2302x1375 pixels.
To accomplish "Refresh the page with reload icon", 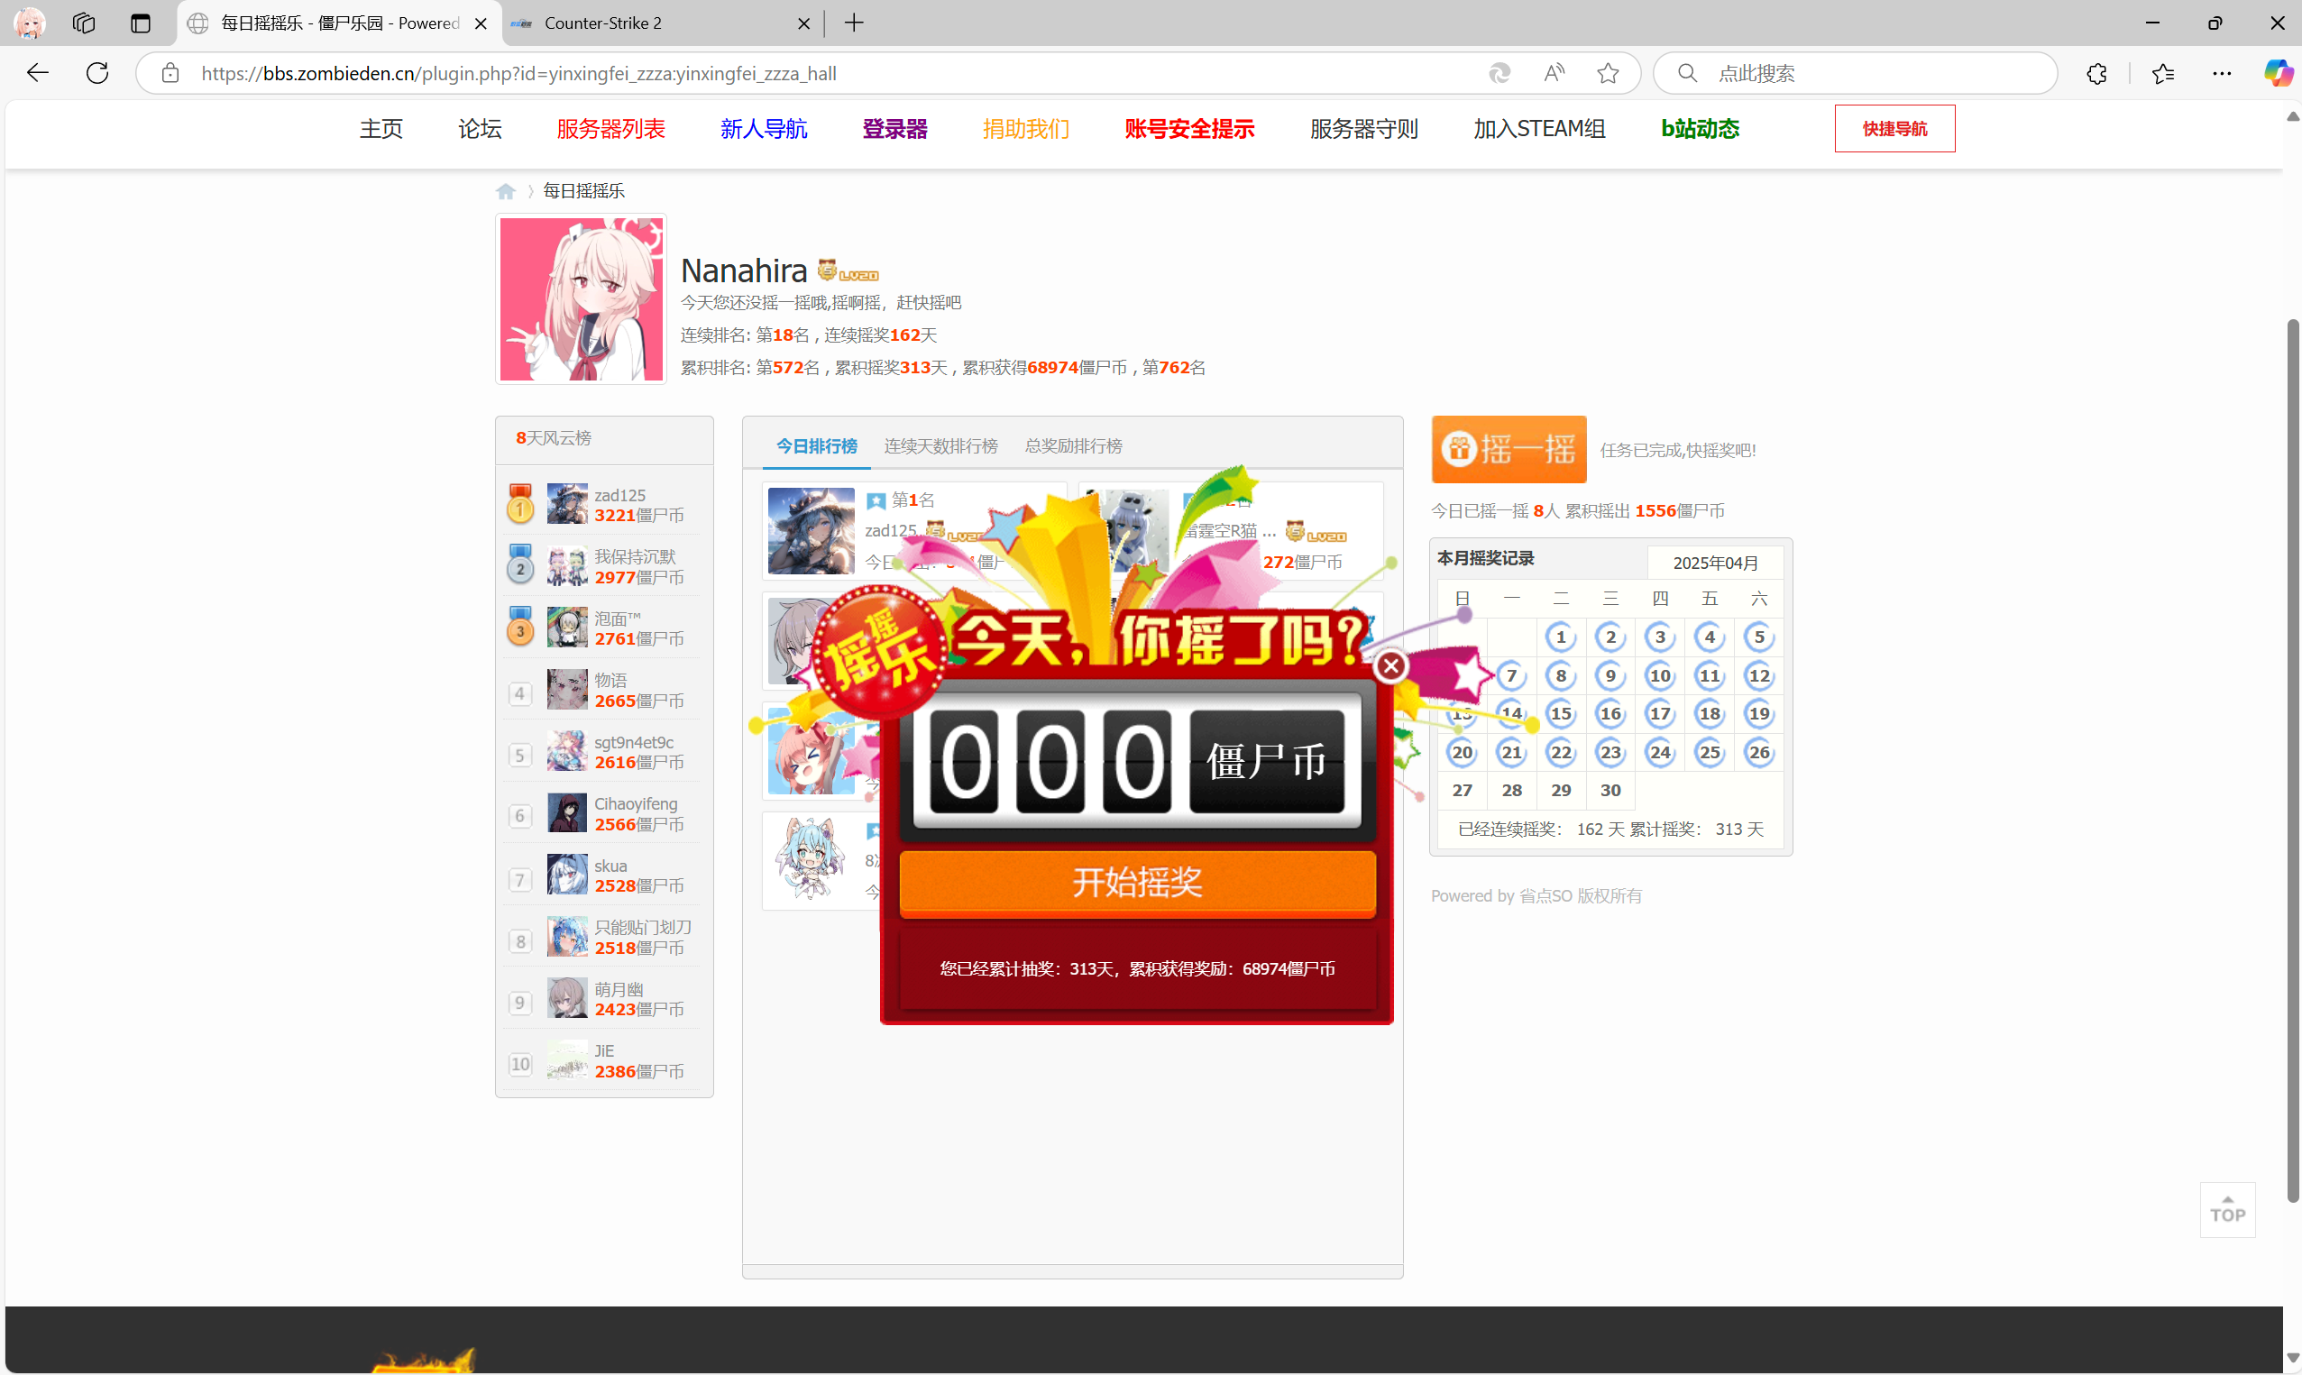I will [x=97, y=73].
